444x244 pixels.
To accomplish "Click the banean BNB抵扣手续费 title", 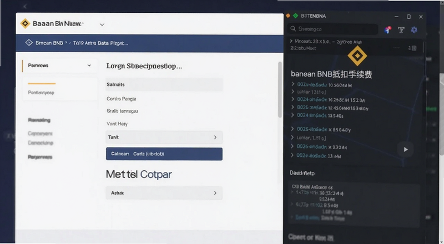I will [x=331, y=74].
